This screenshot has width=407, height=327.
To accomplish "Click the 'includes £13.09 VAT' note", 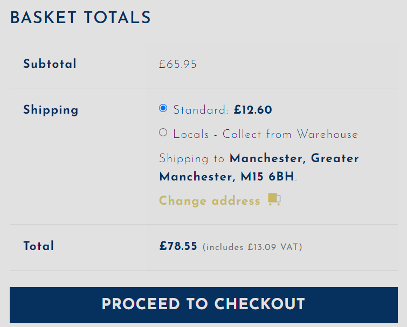I will point(252,247).
